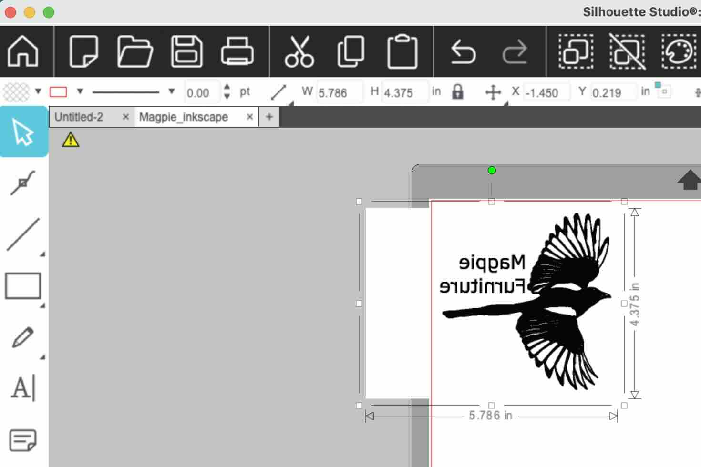This screenshot has height=467, width=701.
Task: Expand the line color dropdown arrow
Action: click(x=81, y=91)
